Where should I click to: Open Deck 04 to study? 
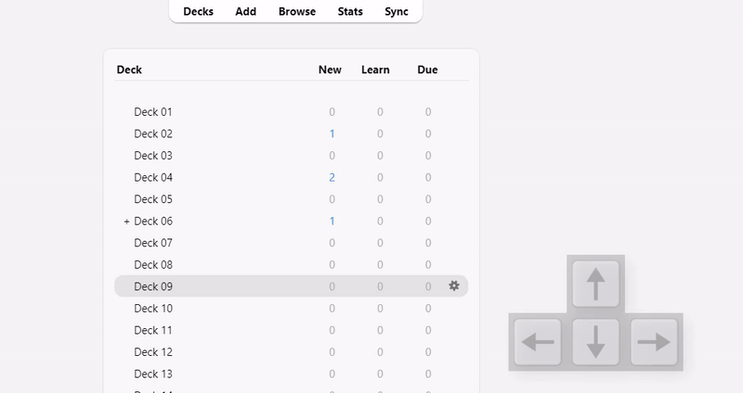[153, 177]
